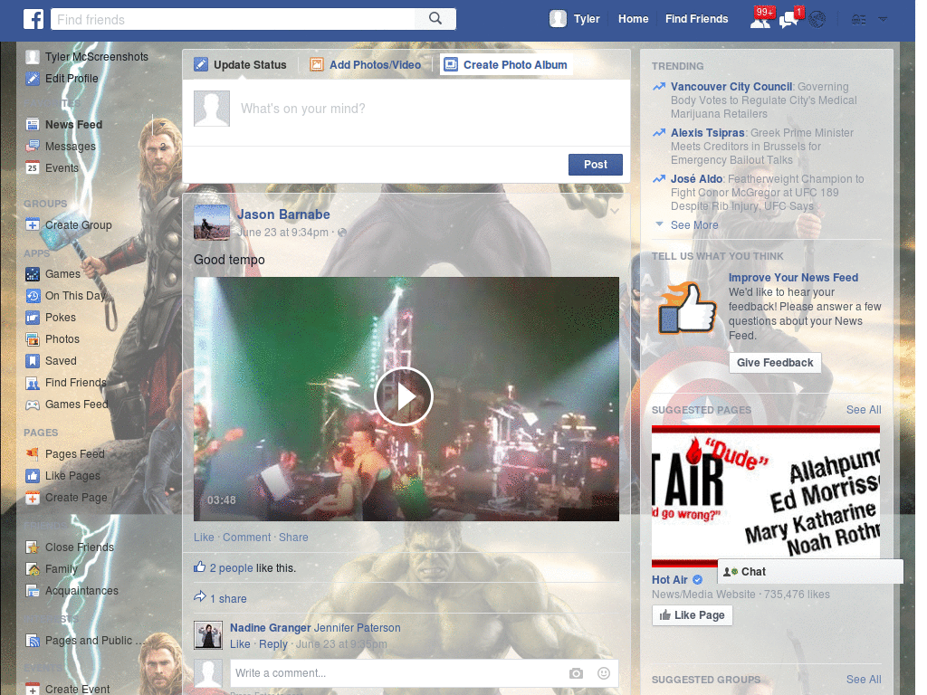Image resolution: width=927 pixels, height=695 pixels.
Task: Switch to the Add Photos/Video tab
Action: pos(375,64)
